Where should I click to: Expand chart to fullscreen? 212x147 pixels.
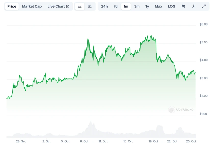coord(204,6)
